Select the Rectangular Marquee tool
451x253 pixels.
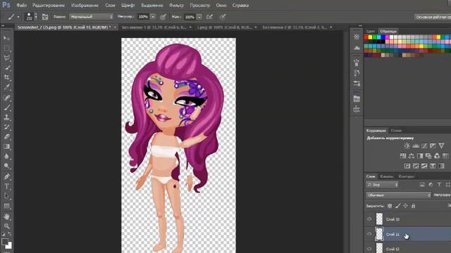point(7,48)
